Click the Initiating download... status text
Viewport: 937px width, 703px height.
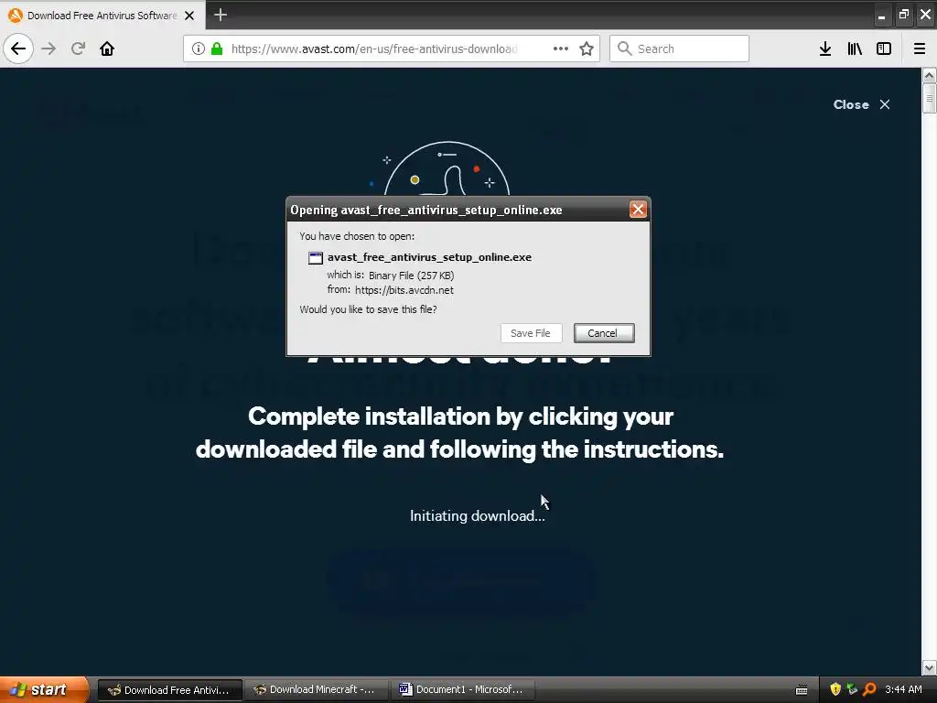click(x=477, y=516)
